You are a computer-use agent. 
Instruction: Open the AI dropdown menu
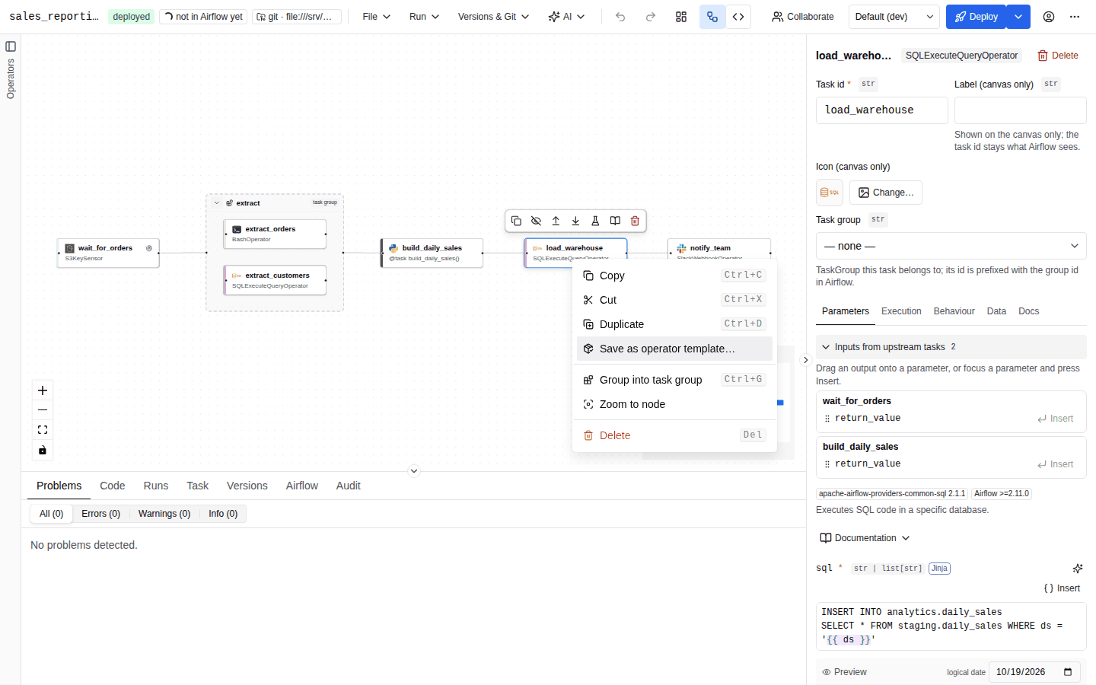[566, 17]
